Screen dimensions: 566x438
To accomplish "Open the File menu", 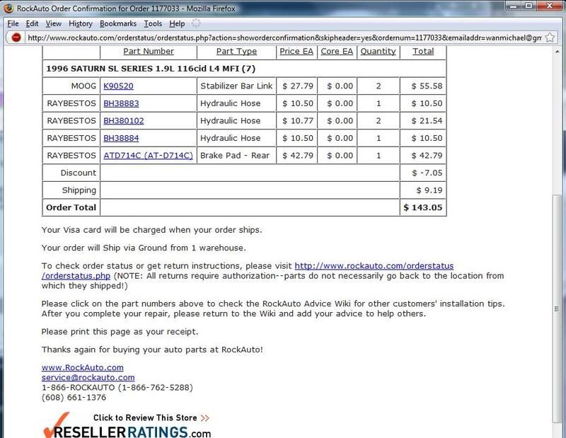I will click(x=13, y=23).
